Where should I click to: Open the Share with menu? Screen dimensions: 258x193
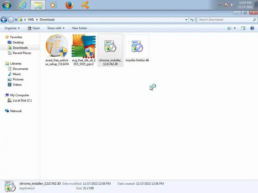[56, 28]
